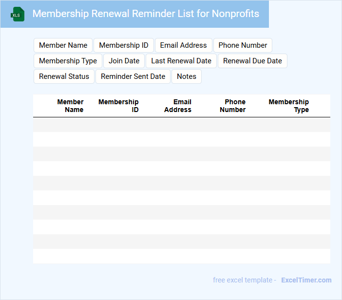
Task: Click the Join Date tag
Action: click(124, 61)
